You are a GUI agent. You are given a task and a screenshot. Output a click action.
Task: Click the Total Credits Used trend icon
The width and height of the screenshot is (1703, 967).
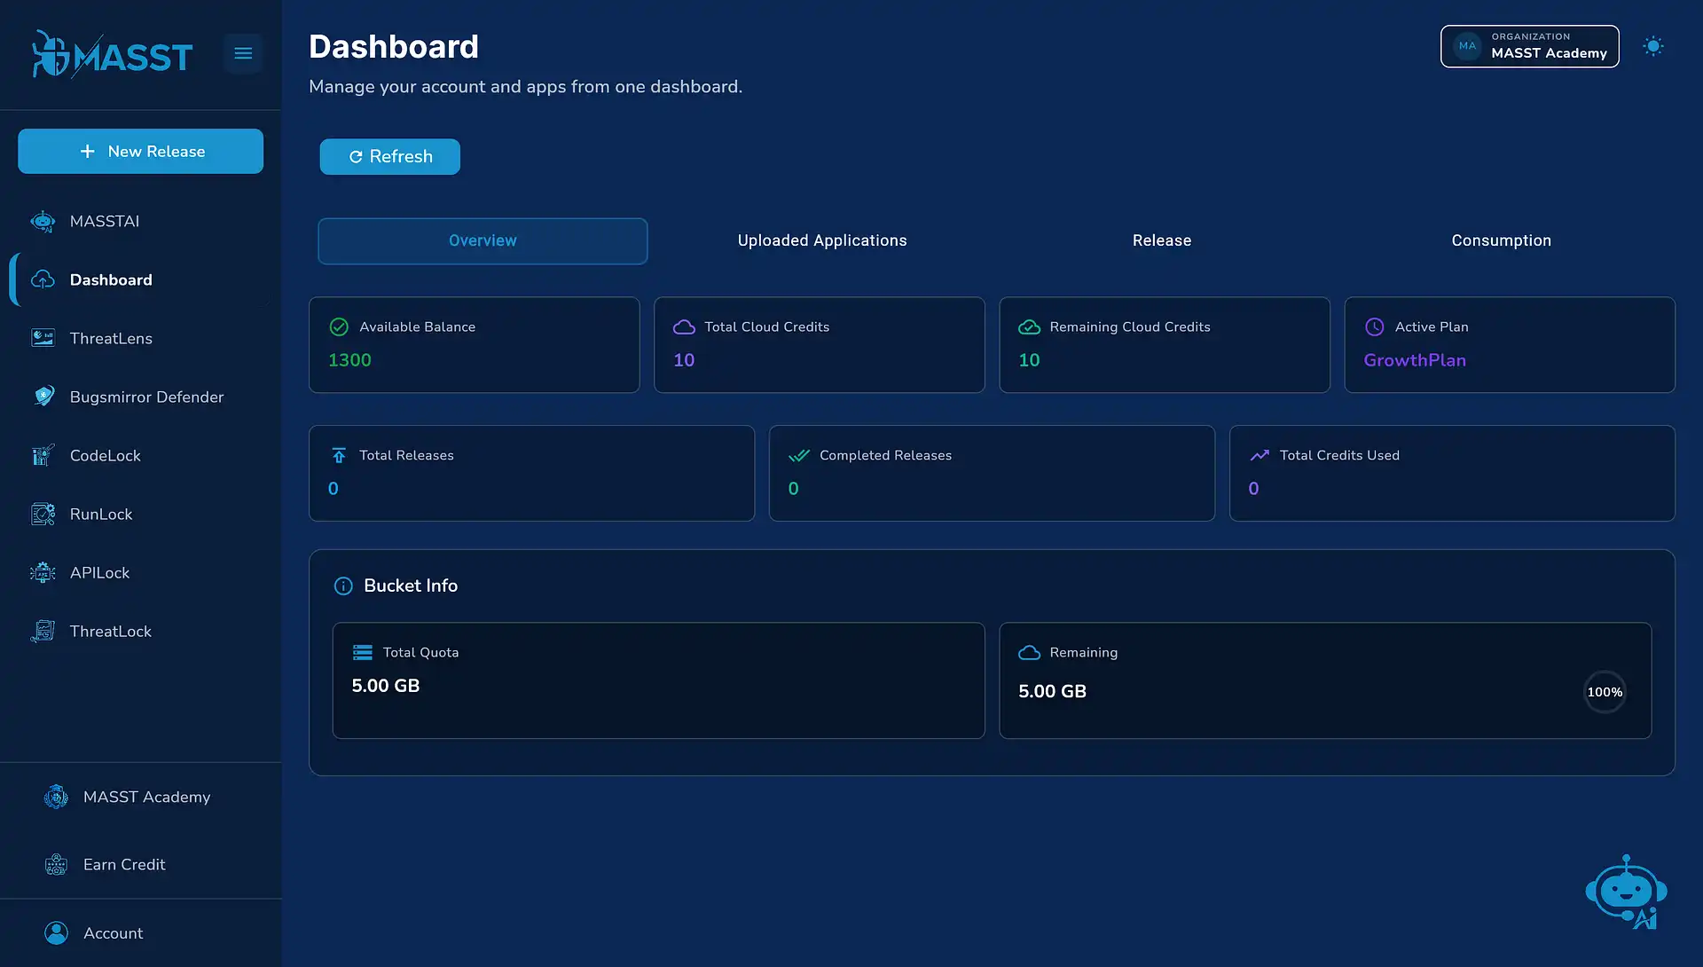coord(1260,455)
